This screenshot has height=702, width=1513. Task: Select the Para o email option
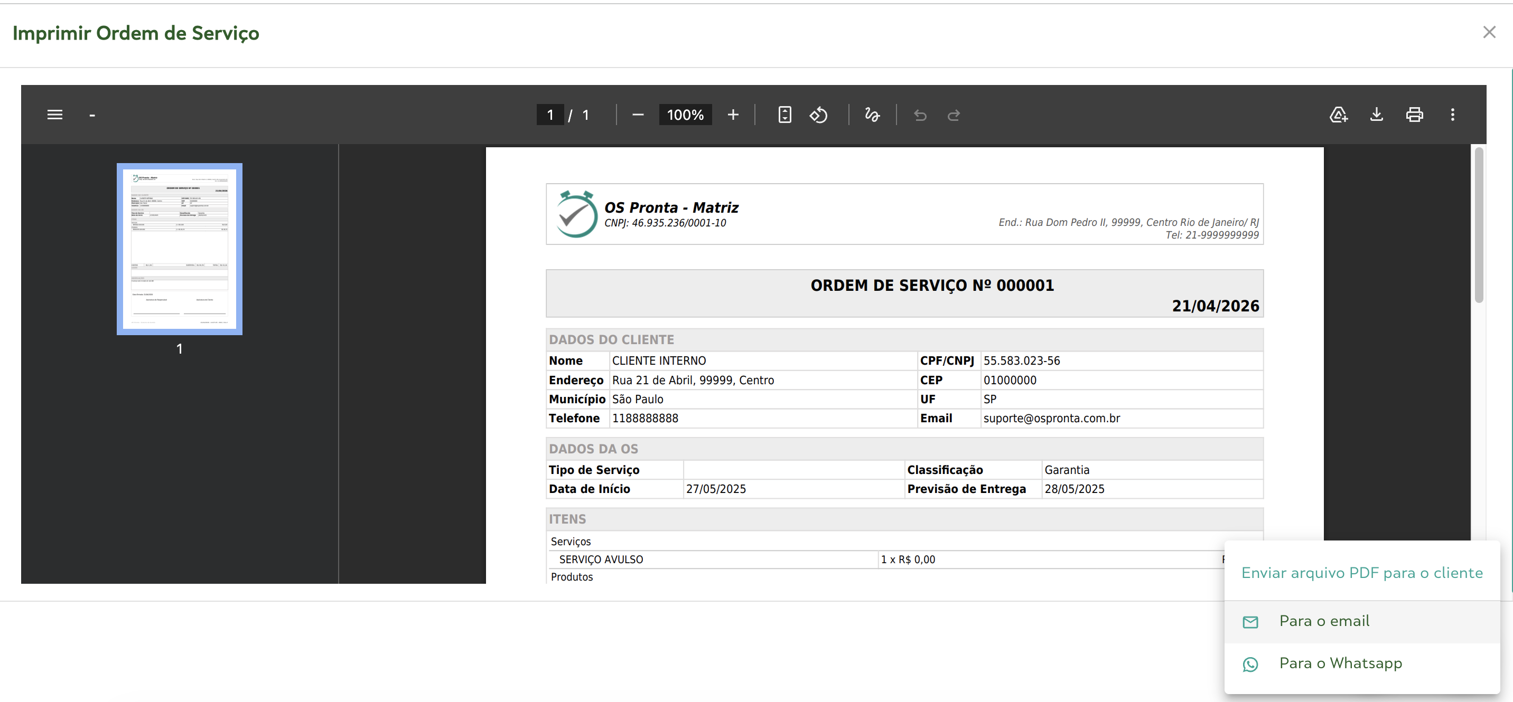(x=1323, y=621)
